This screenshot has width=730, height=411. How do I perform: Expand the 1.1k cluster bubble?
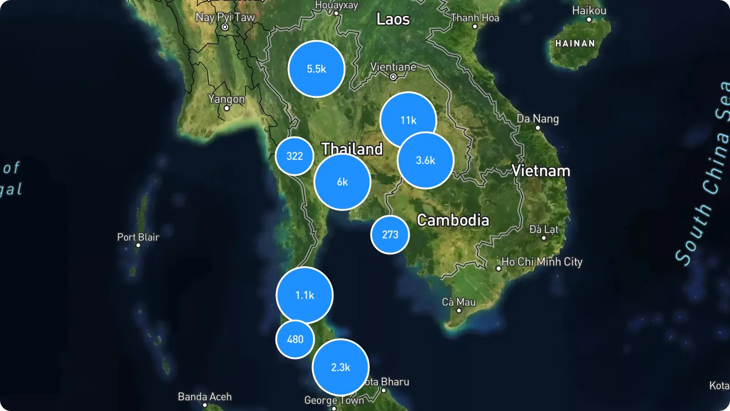click(x=305, y=295)
